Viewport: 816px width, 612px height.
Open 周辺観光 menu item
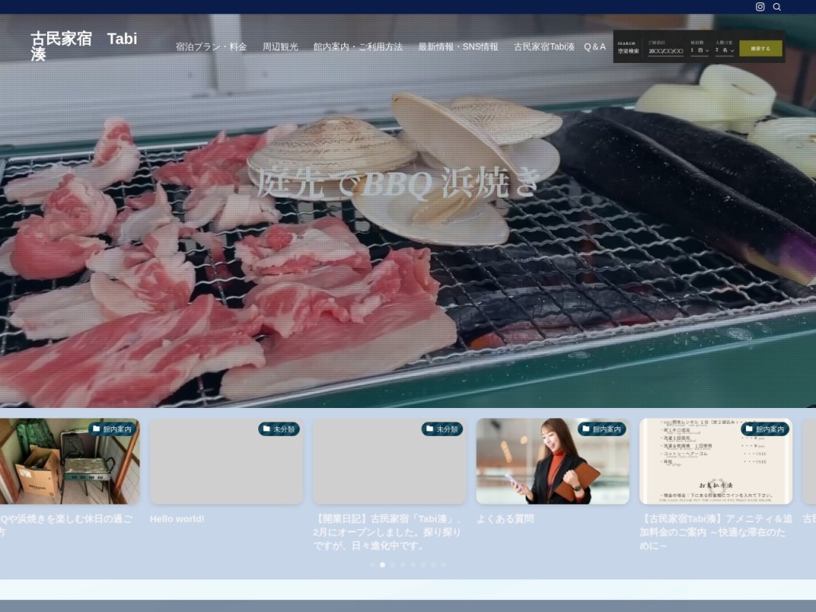click(x=280, y=47)
